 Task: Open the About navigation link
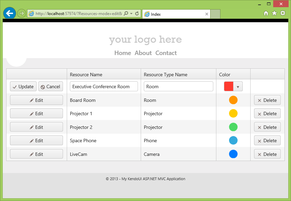click(x=143, y=53)
